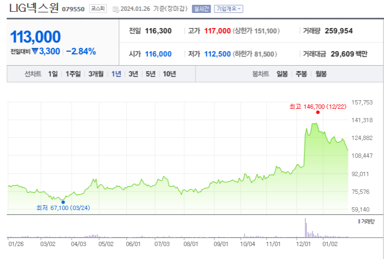384x259 pixels.
Task: Click the 고가 value 117,000
Action: pos(218,31)
